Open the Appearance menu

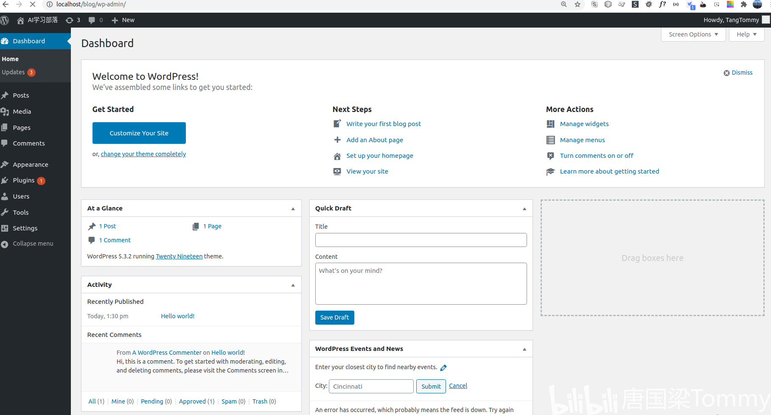(31, 165)
